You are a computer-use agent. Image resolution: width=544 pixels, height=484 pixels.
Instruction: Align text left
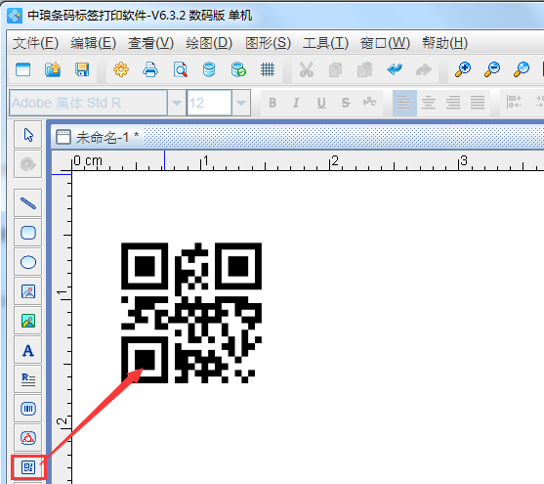coord(404,103)
